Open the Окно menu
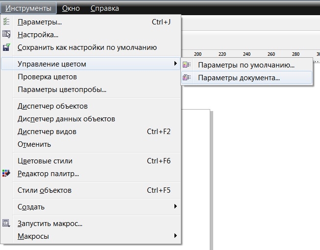320x250 pixels. [72, 8]
